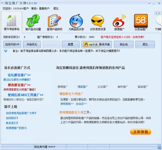This screenshot has width=162, height=150.
Task: Click the 使用博客群发大师 orange text
Action: pos(71,112)
